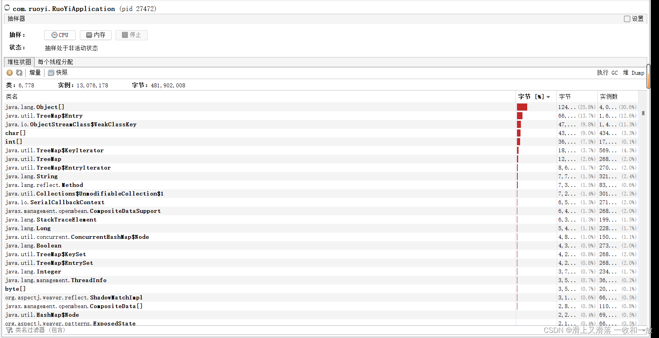Select the java.lang.Long row
This screenshot has width=659, height=338.
point(321,228)
